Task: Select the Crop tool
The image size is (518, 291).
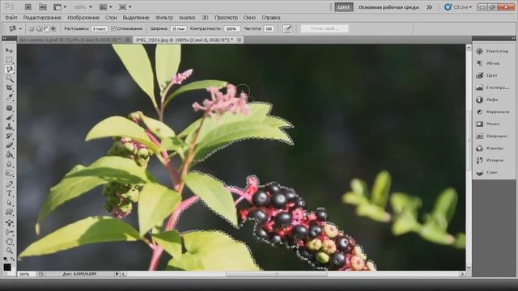Action: click(x=9, y=88)
